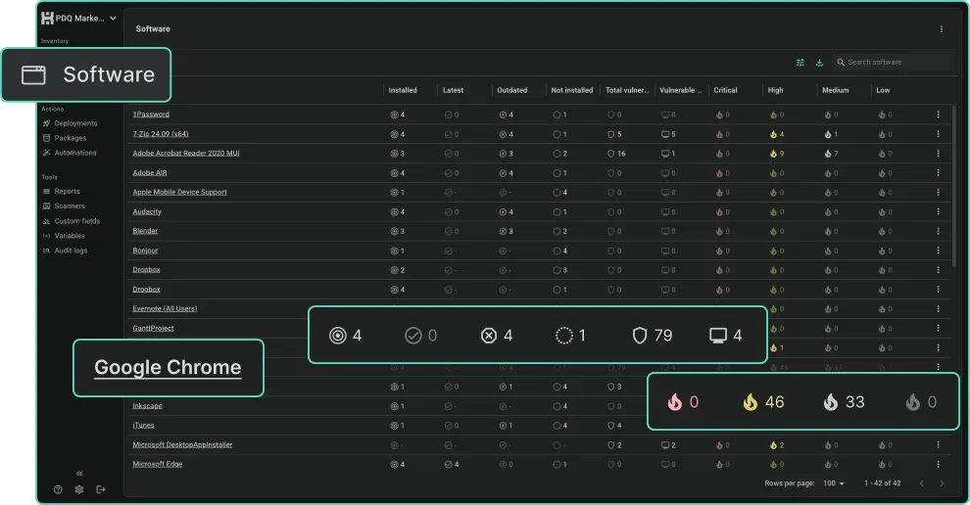Screen dimensions: 970x505
Task: Open Apple Mobile Device Support
Action: [179, 192]
